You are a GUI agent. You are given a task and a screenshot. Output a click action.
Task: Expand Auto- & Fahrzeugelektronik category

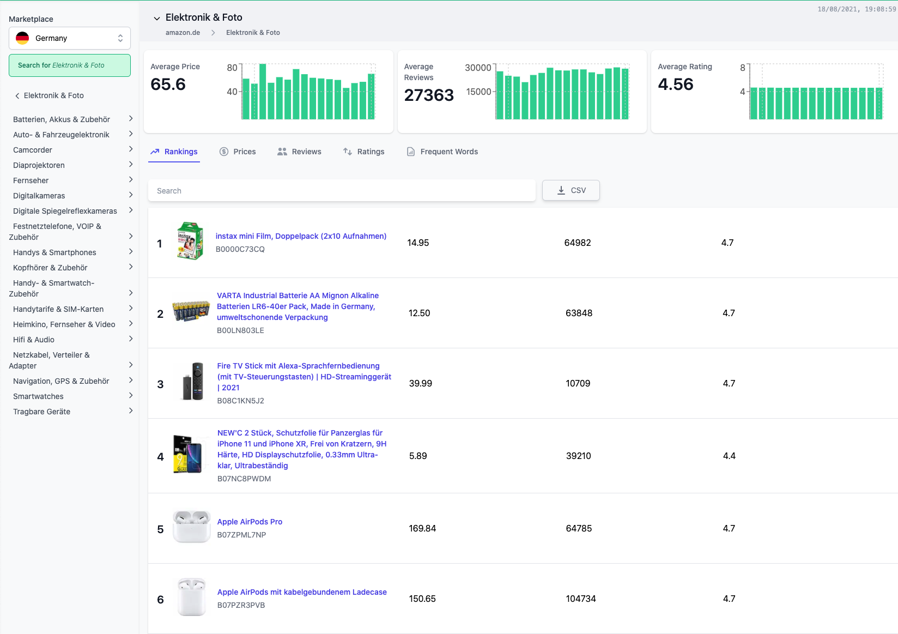click(x=131, y=134)
